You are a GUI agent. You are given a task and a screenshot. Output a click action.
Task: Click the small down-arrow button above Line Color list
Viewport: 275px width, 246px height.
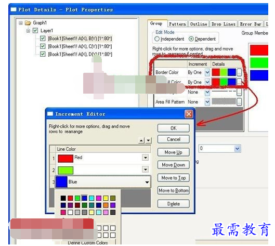(148, 140)
